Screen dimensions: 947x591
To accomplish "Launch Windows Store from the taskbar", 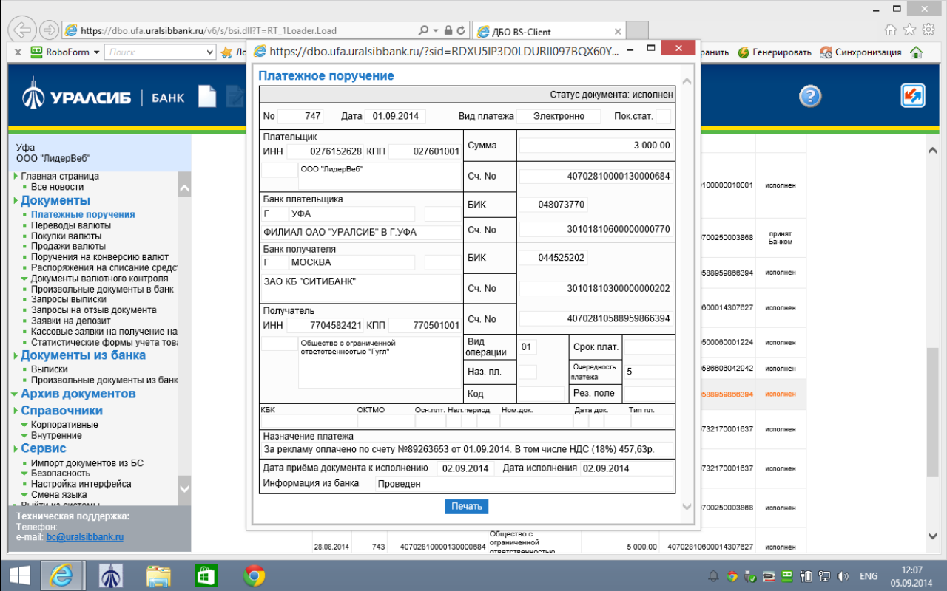I will (x=206, y=575).
